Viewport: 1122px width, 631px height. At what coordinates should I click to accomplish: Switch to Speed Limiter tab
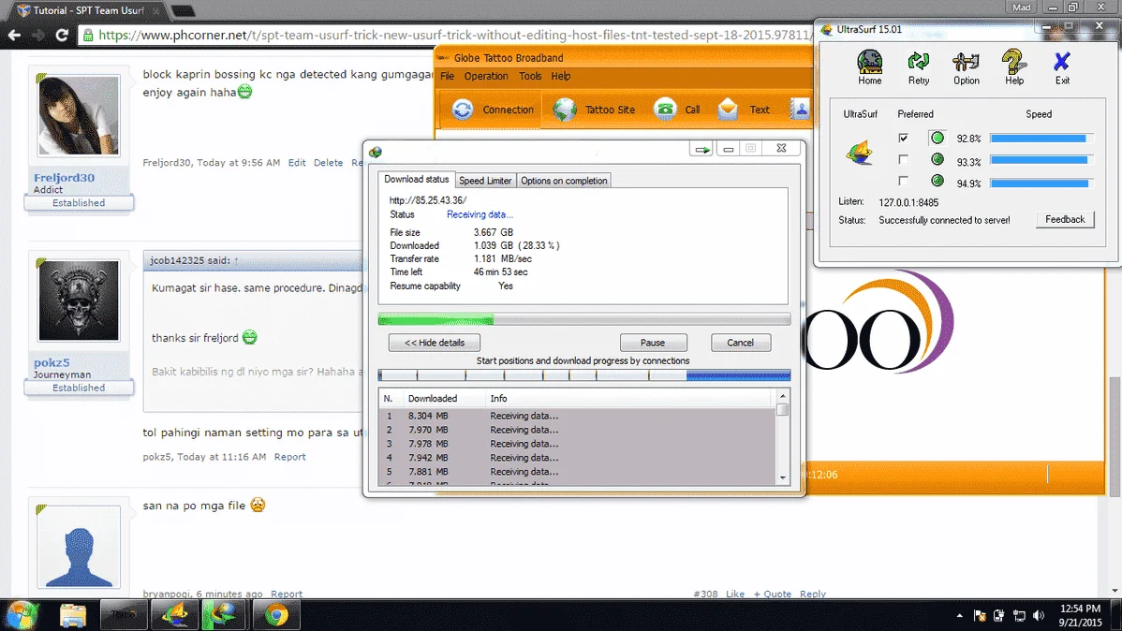[485, 181]
